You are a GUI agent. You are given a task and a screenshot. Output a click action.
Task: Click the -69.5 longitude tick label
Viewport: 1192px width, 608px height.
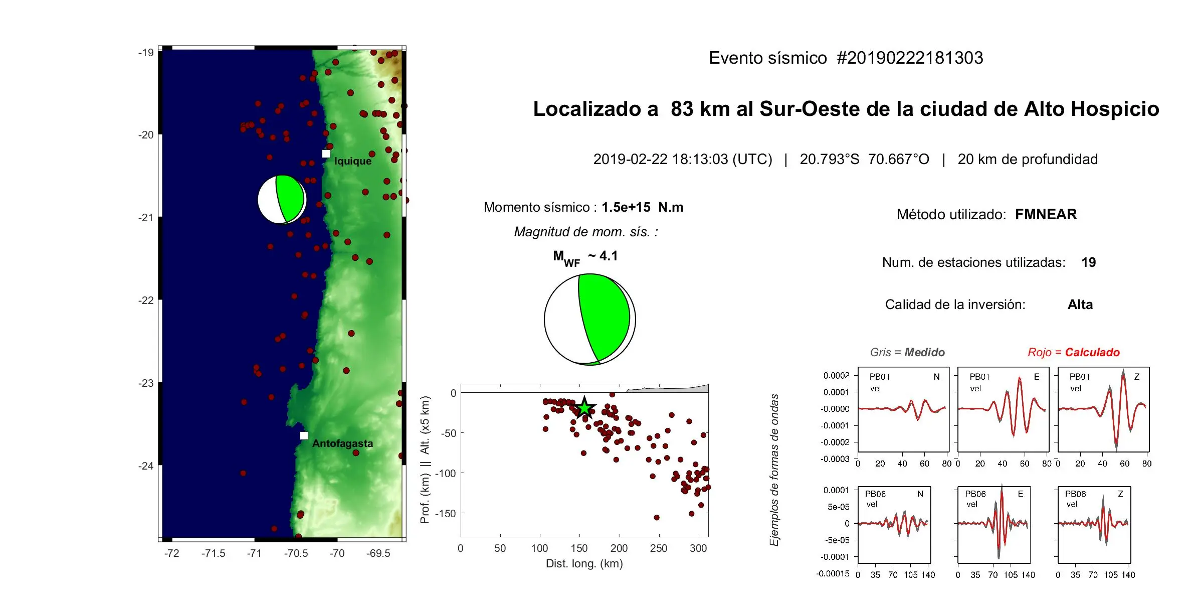click(378, 553)
